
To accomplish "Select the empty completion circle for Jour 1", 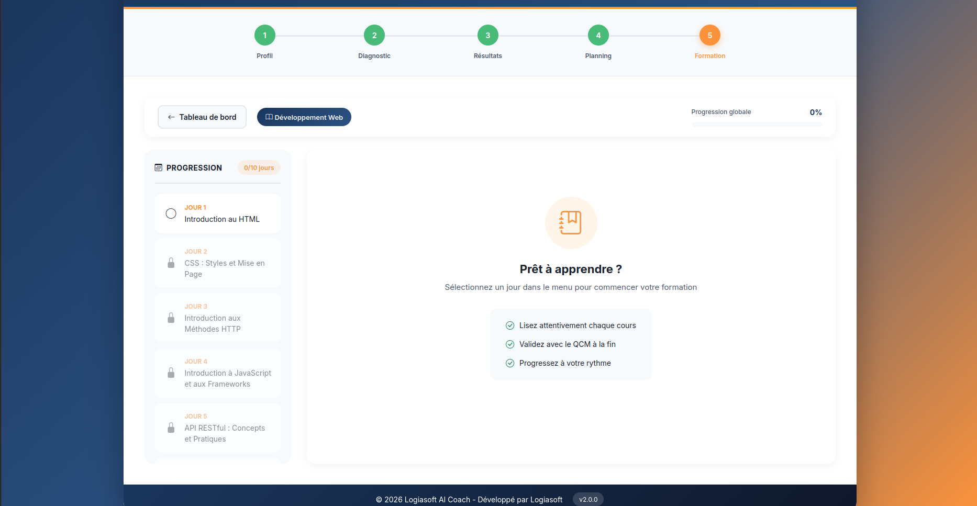I will pos(171,213).
